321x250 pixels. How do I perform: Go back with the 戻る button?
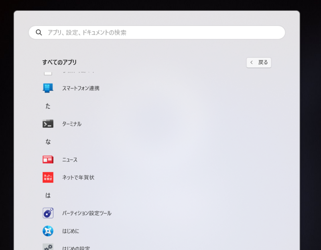pos(259,62)
